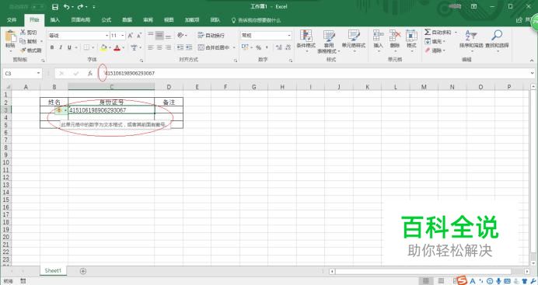The height and width of the screenshot is (285, 538).
Task: Add a new sheet with plus icon
Action: (83, 271)
